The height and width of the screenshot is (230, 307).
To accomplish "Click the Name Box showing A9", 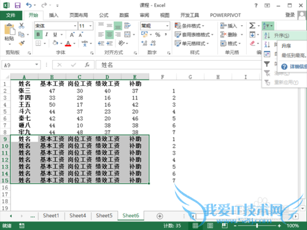I will click(21, 65).
